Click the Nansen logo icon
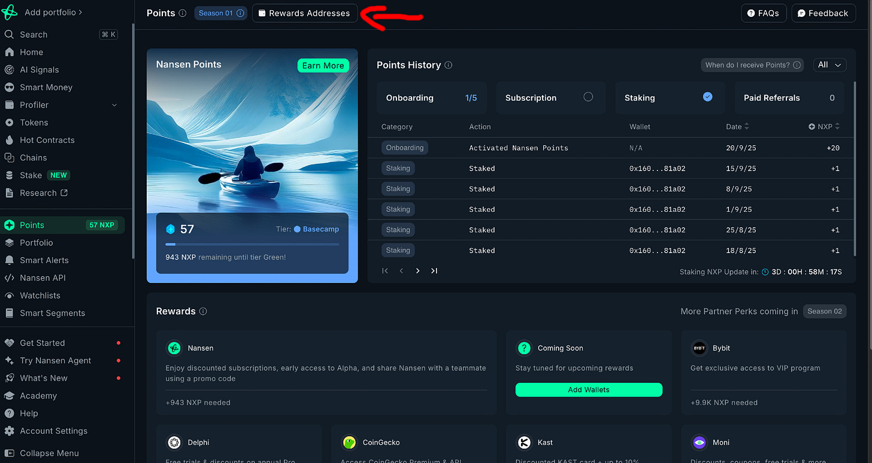This screenshot has width=872, height=463. pos(10,12)
